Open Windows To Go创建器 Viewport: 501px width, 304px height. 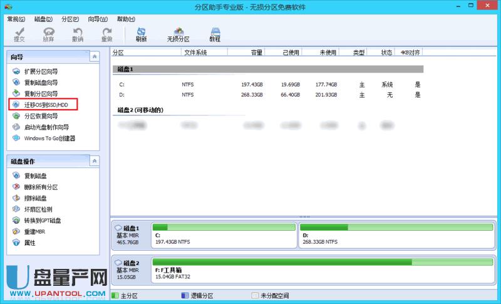[49, 138]
